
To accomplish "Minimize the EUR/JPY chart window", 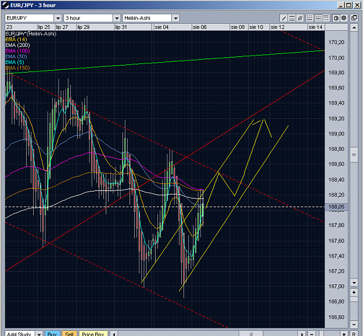I will click(x=341, y=5).
